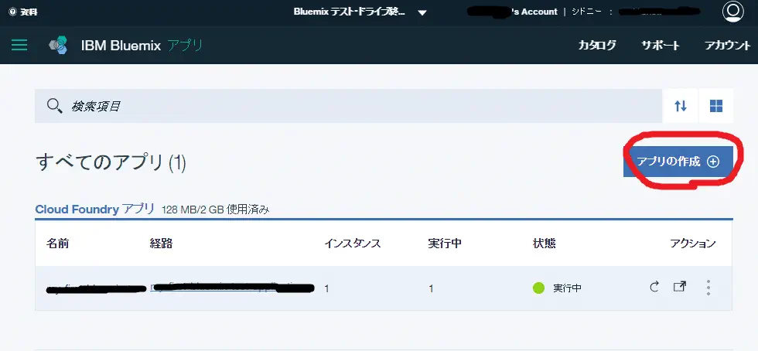This screenshot has height=351, width=758.
Task: Open the three-dot actions menu for app
Action: tap(708, 288)
